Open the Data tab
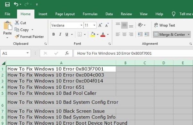The height and width of the screenshot is (125, 193). tap(109, 14)
